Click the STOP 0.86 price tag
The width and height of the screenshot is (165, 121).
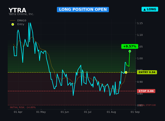tap(146, 91)
